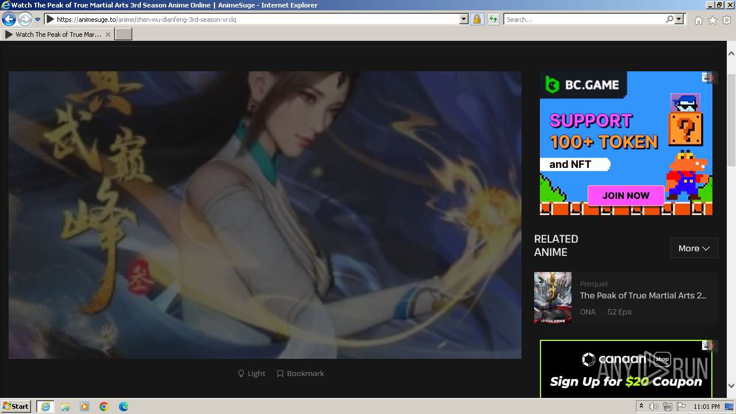Open the Action Center flag icon
736x414 pixels.
(x=681, y=407)
